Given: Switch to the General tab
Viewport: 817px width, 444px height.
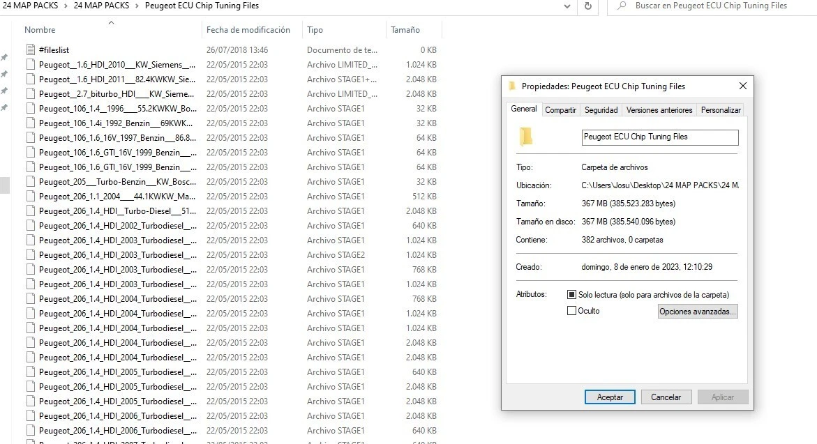Looking at the screenshot, I should coord(524,109).
